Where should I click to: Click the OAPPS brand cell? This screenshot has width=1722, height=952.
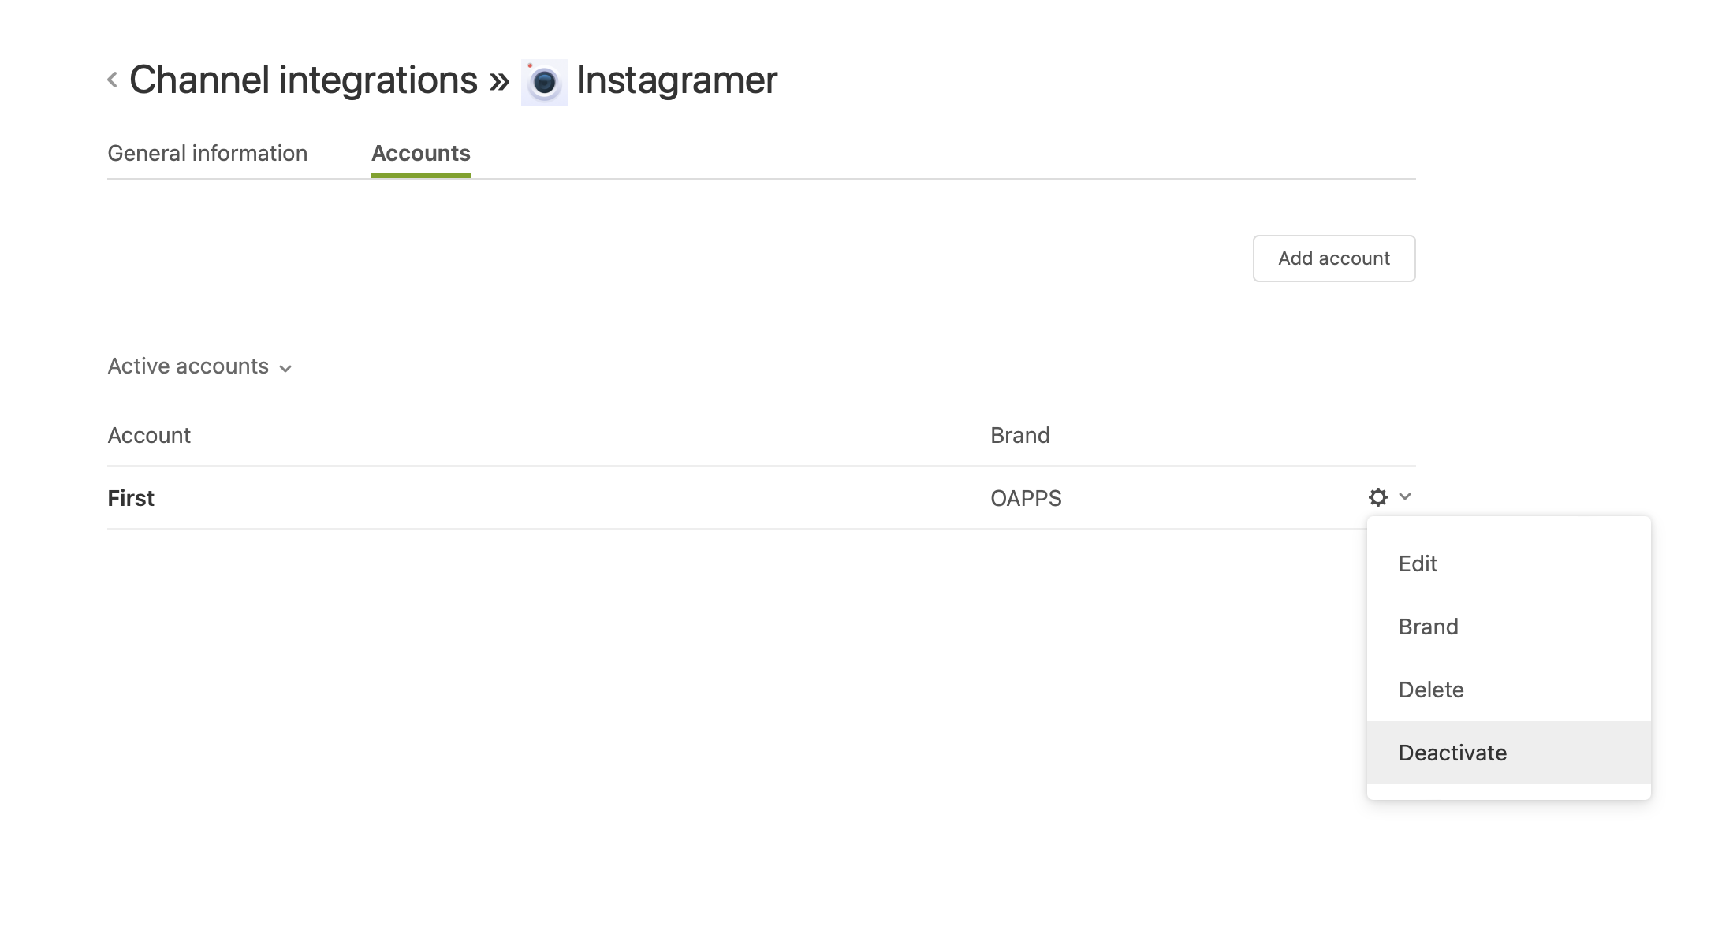click(x=1026, y=498)
